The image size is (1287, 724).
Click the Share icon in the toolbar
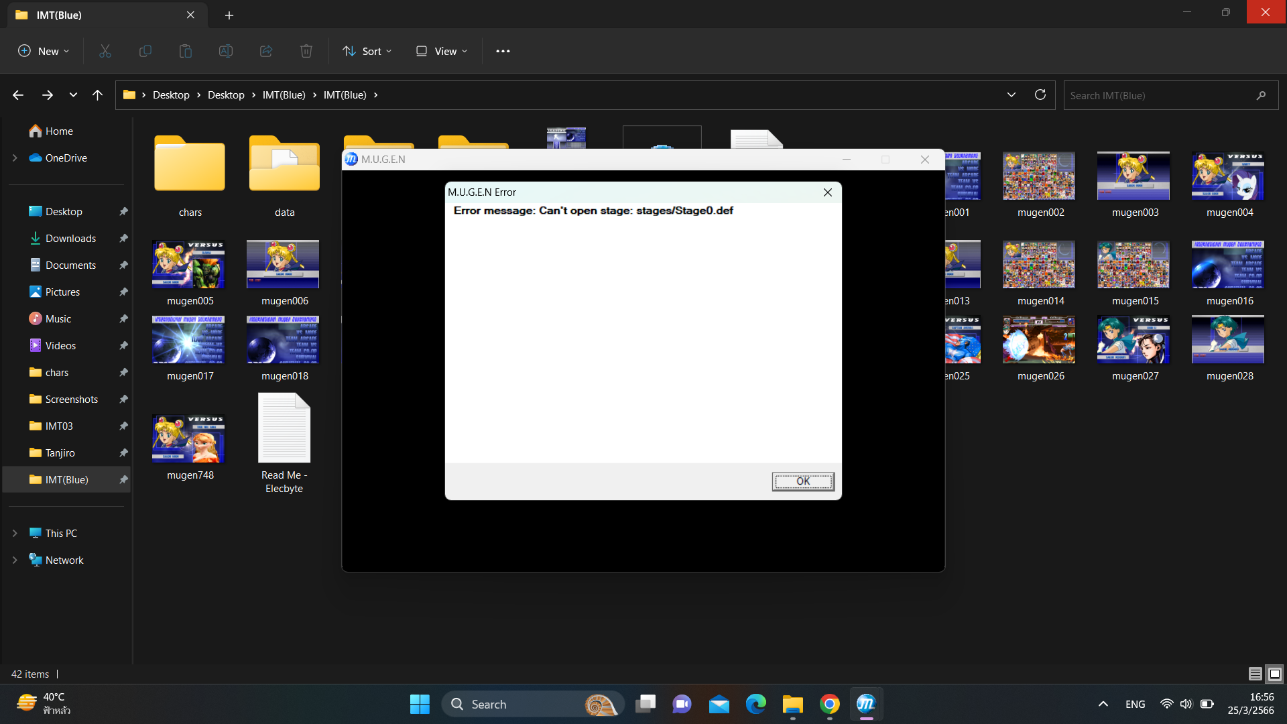(266, 51)
